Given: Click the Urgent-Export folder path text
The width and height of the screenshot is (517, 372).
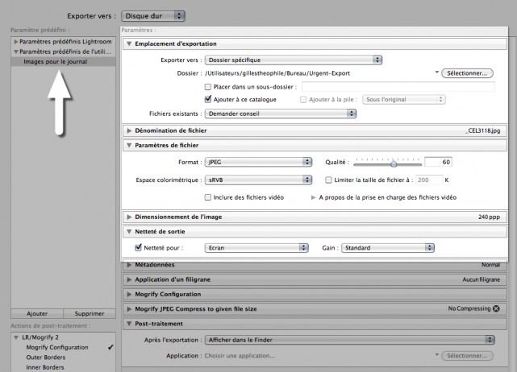Looking at the screenshot, I should 277,73.
